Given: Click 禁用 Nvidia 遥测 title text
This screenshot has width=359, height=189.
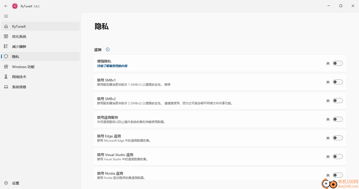Looking at the screenshot, I should pos(110,173).
